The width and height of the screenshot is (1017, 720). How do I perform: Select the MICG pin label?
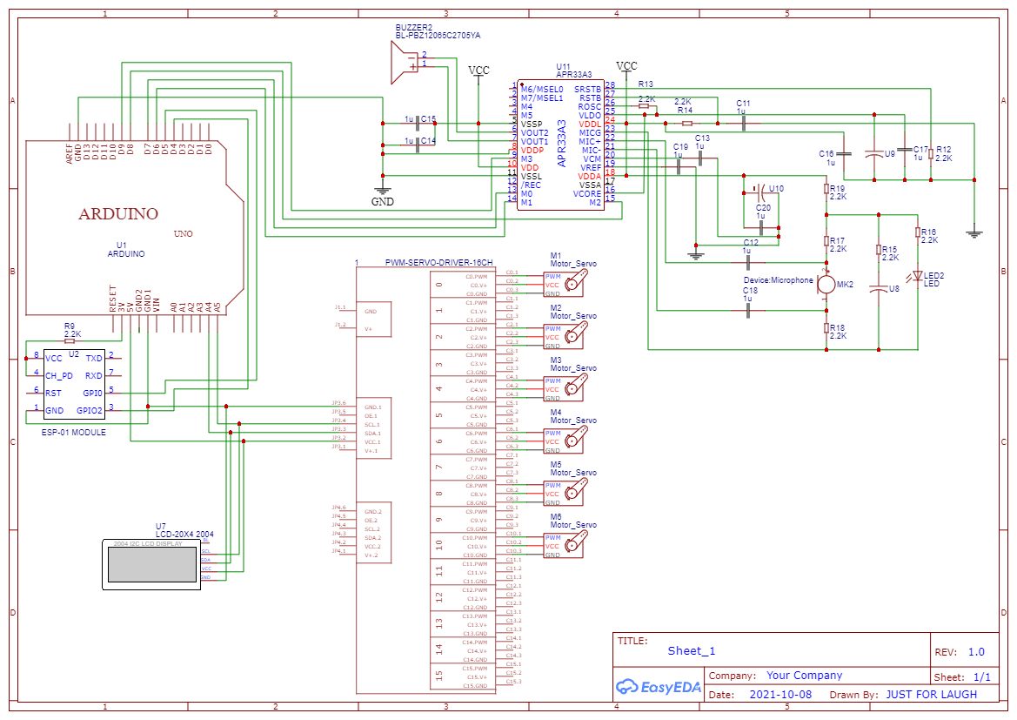pos(590,132)
